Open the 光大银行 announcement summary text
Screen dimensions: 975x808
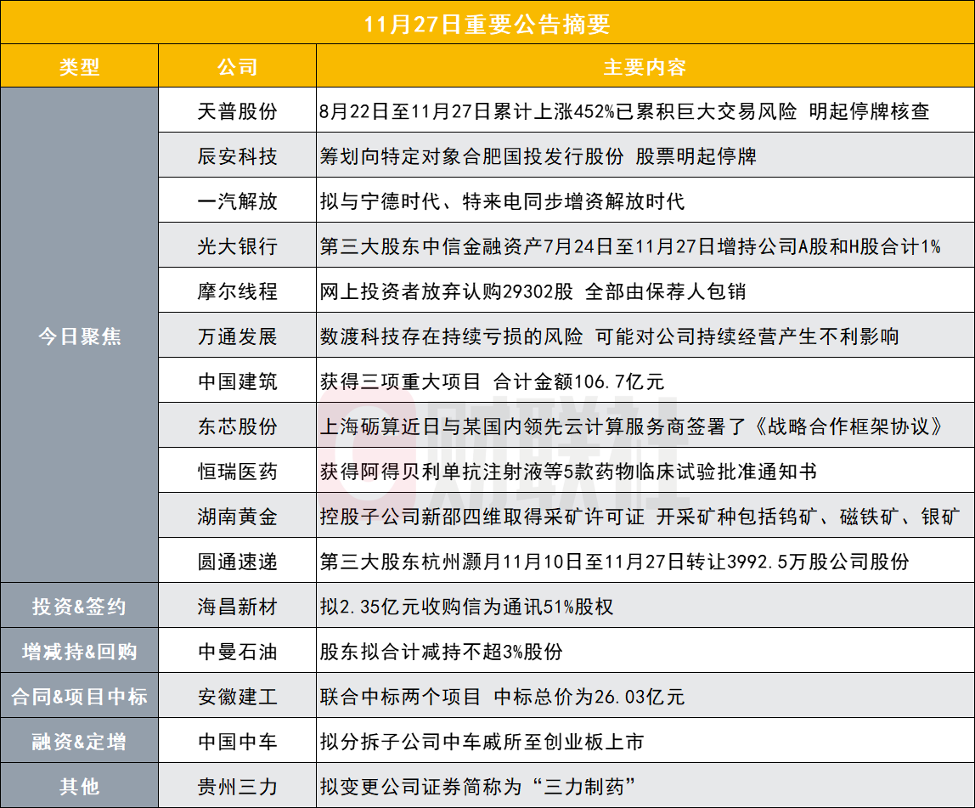tap(629, 246)
